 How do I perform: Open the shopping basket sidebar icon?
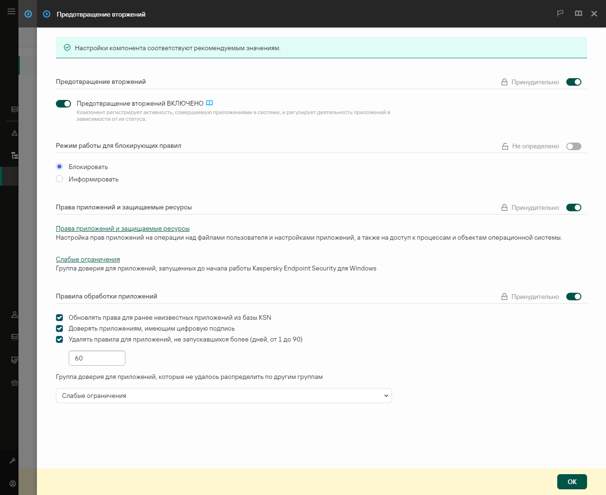tap(15, 383)
